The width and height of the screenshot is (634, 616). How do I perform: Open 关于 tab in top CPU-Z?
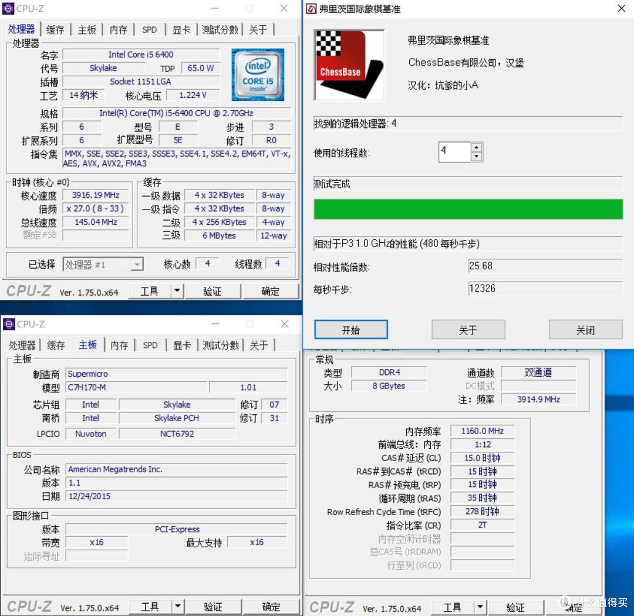point(258,30)
